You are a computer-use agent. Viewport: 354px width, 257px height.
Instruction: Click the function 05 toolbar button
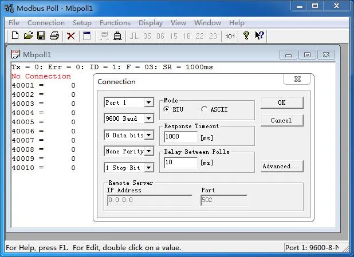point(147,36)
